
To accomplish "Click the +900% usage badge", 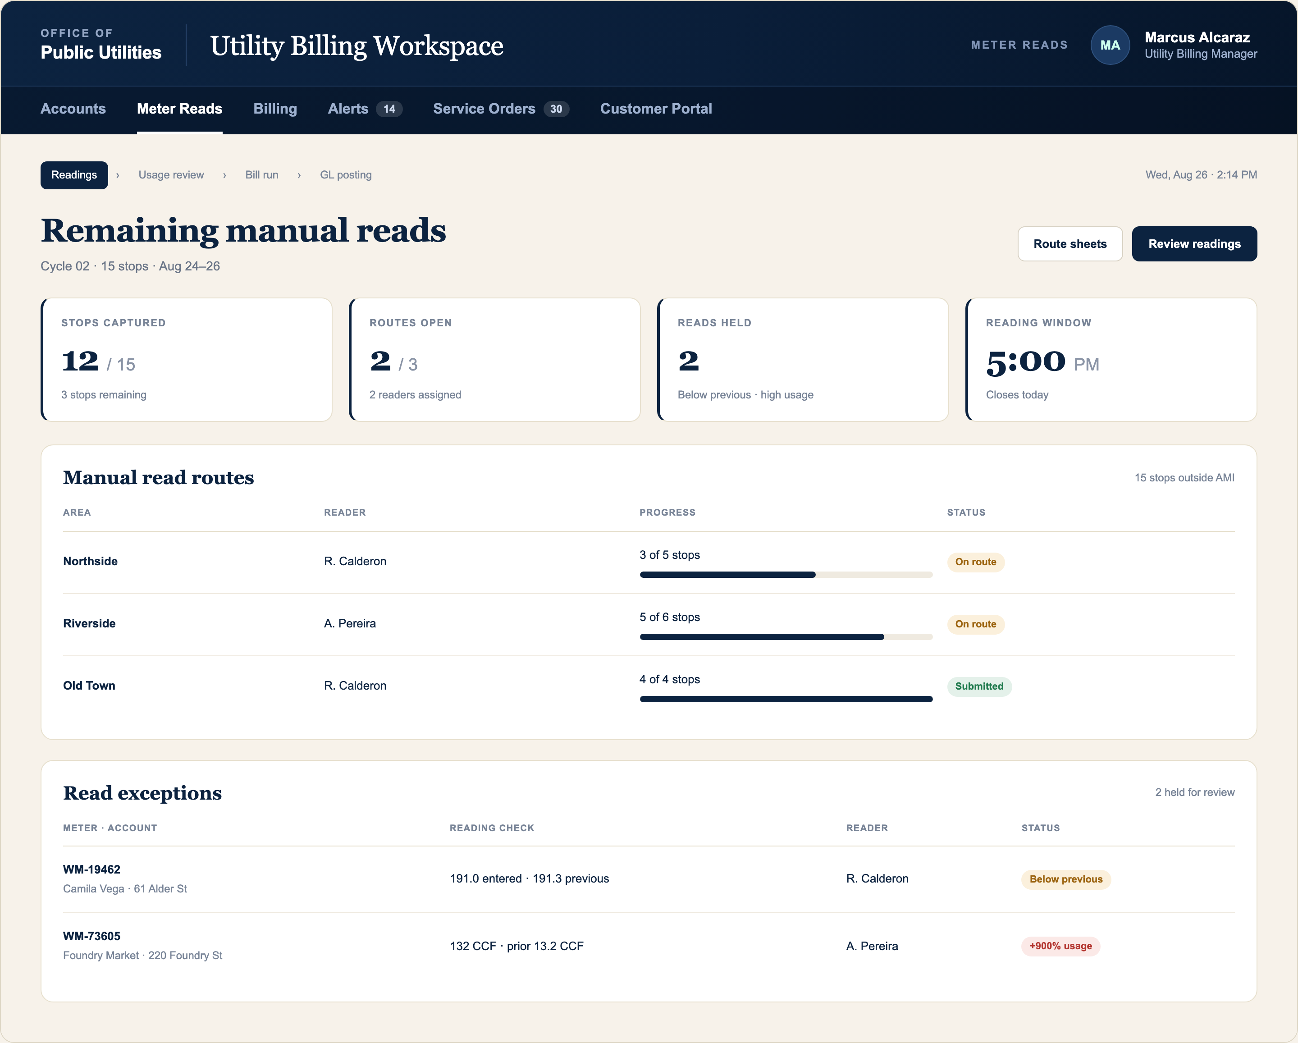I will (x=1060, y=946).
